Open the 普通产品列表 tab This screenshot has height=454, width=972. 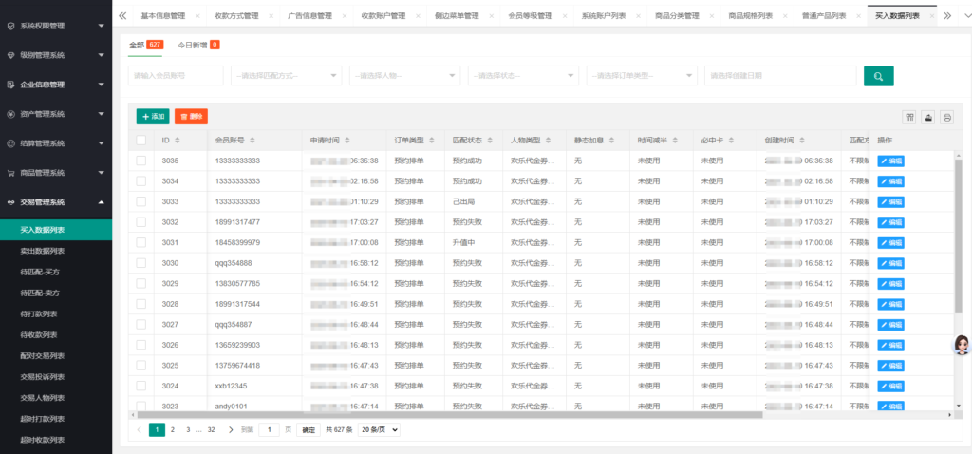tap(822, 15)
